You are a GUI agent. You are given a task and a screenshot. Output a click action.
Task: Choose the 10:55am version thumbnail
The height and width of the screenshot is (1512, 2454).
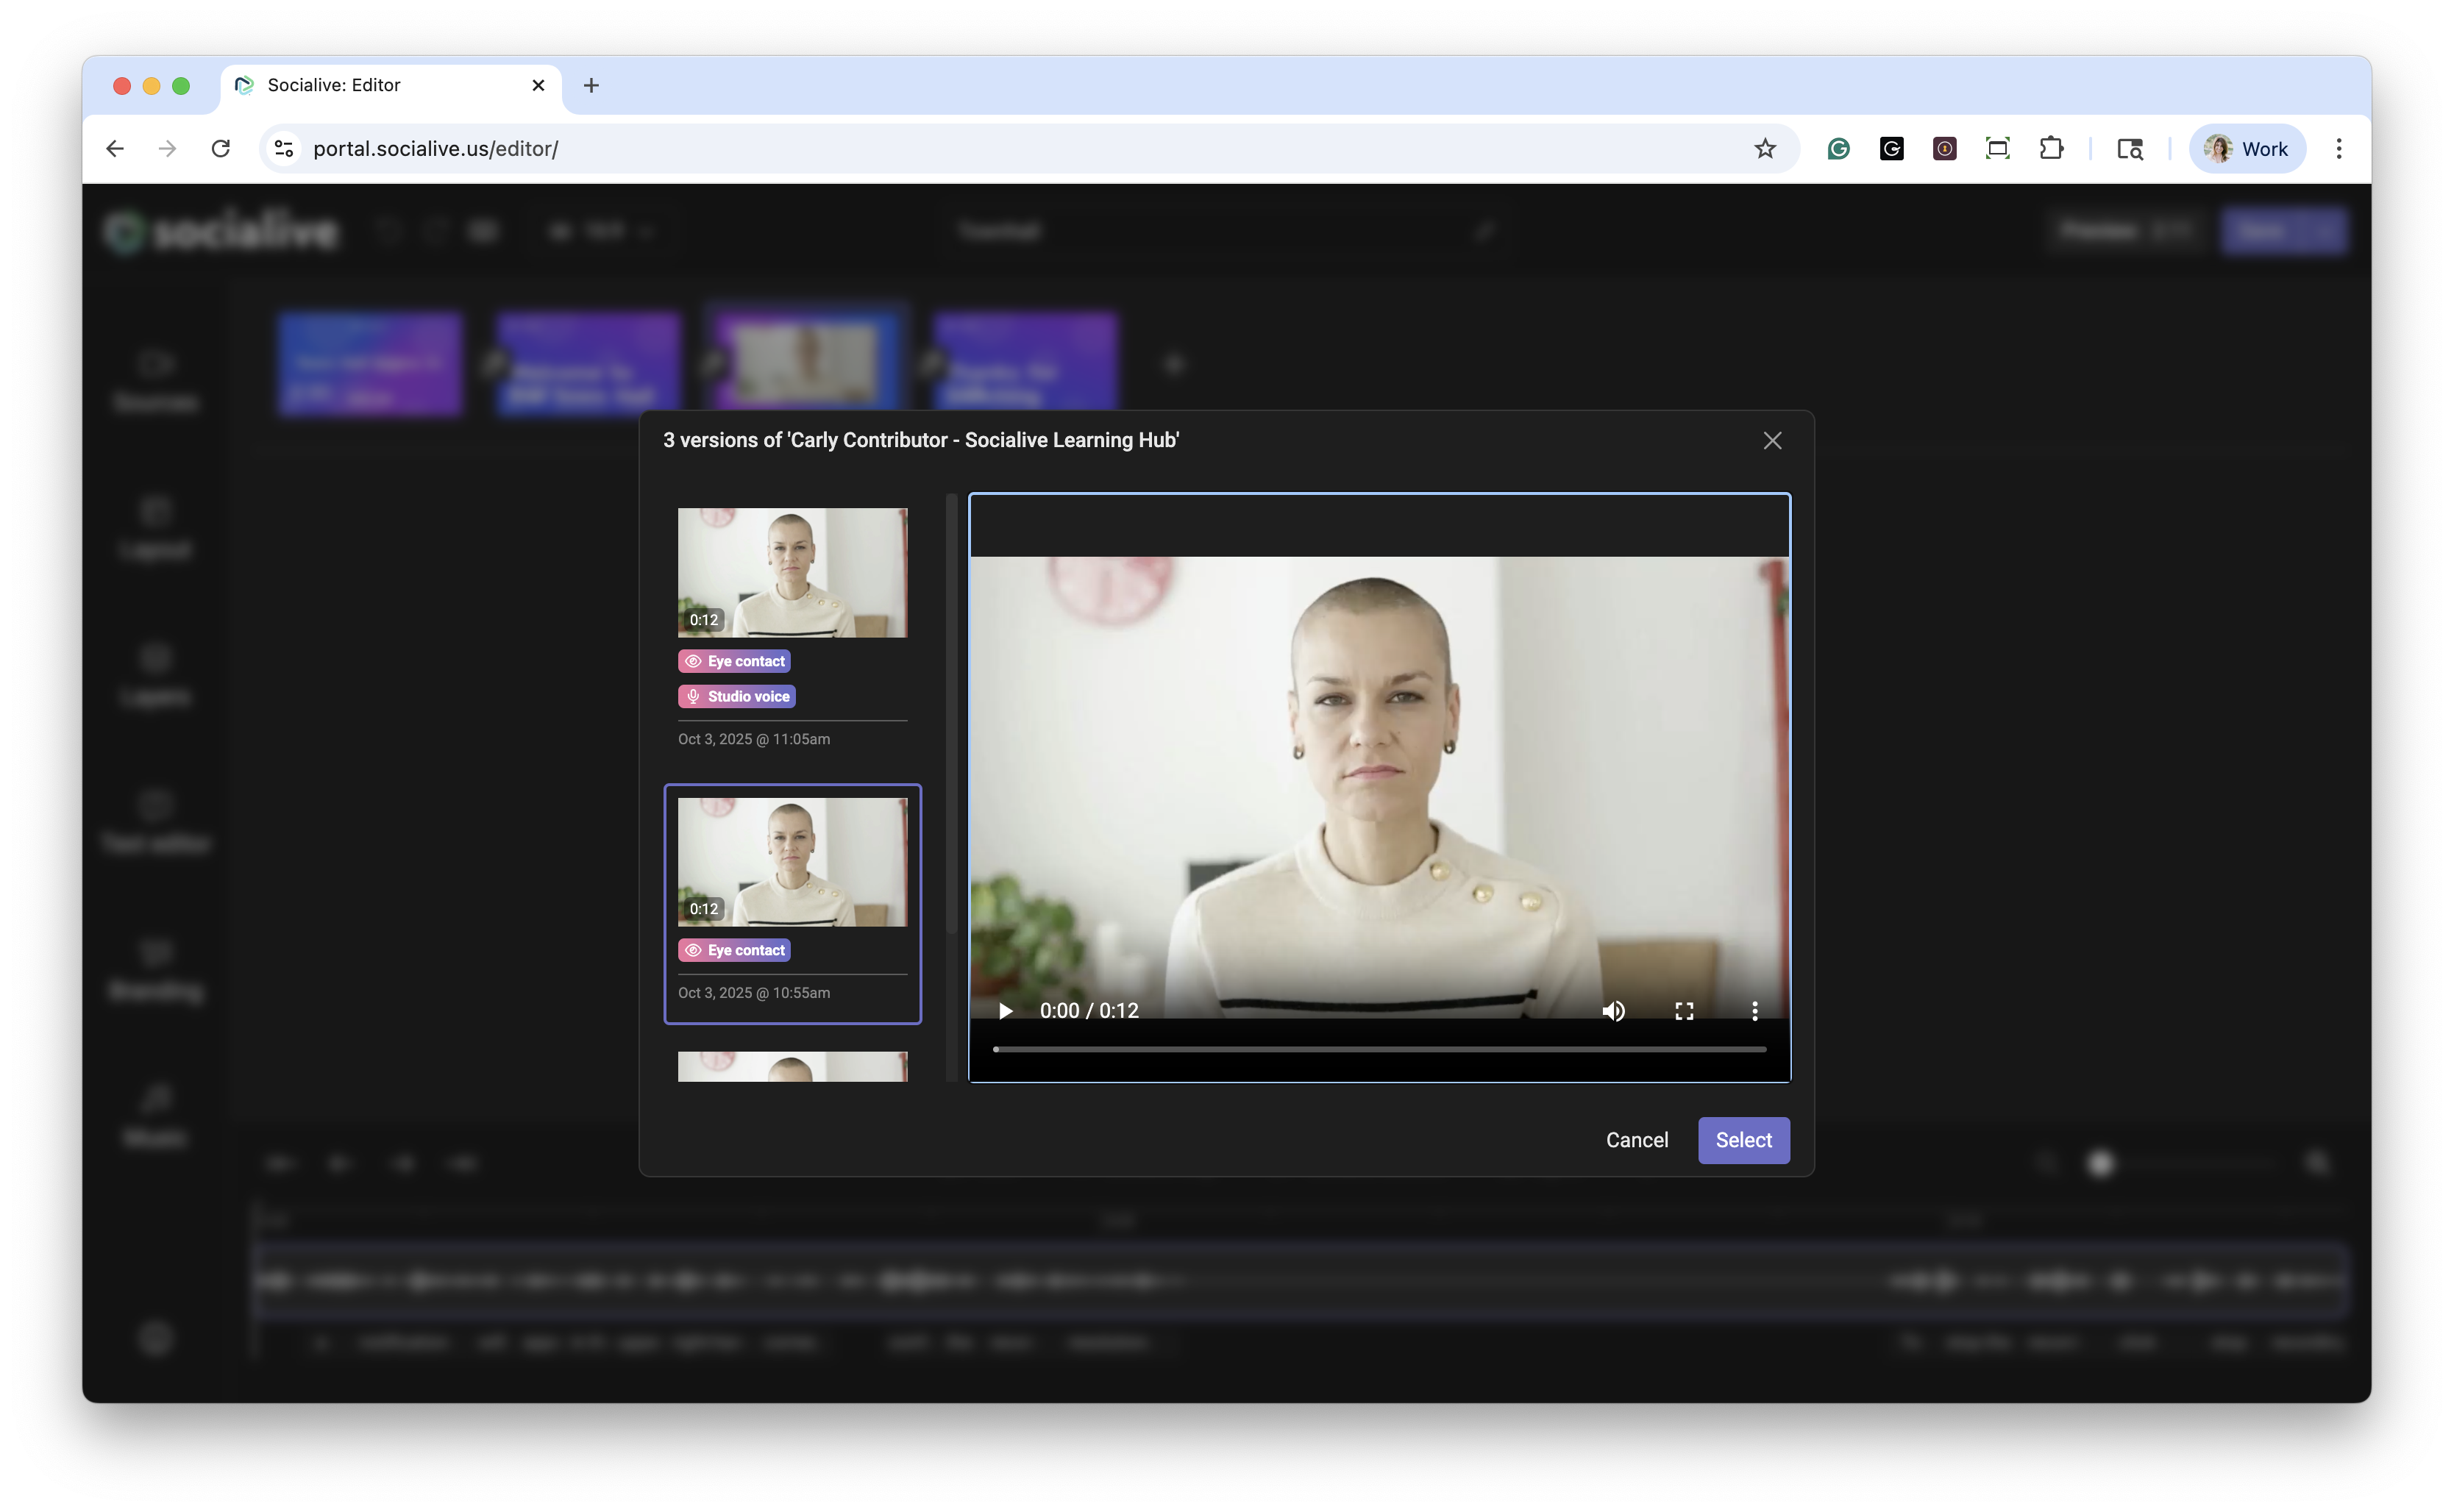click(792, 862)
